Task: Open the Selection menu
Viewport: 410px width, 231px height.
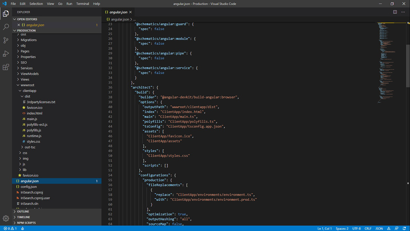Action: click(x=36, y=4)
